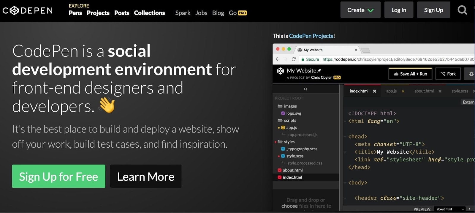Click the style.scss file icon in the sidebar

[283, 156]
